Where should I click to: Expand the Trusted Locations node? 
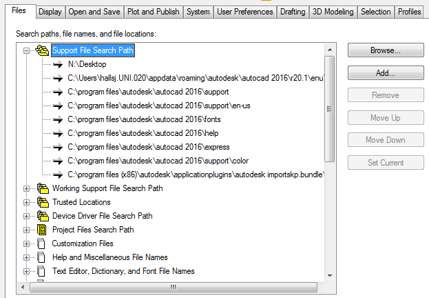pyautogui.click(x=27, y=202)
